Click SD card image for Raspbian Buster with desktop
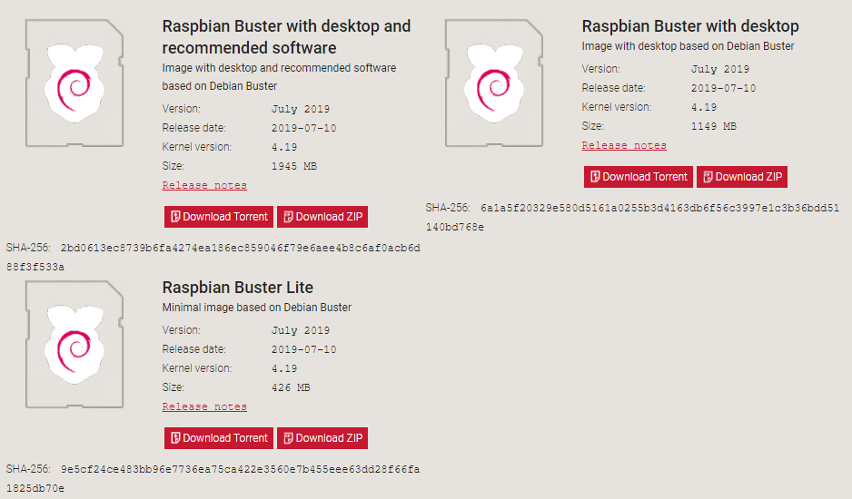This screenshot has width=852, height=499. (x=494, y=83)
